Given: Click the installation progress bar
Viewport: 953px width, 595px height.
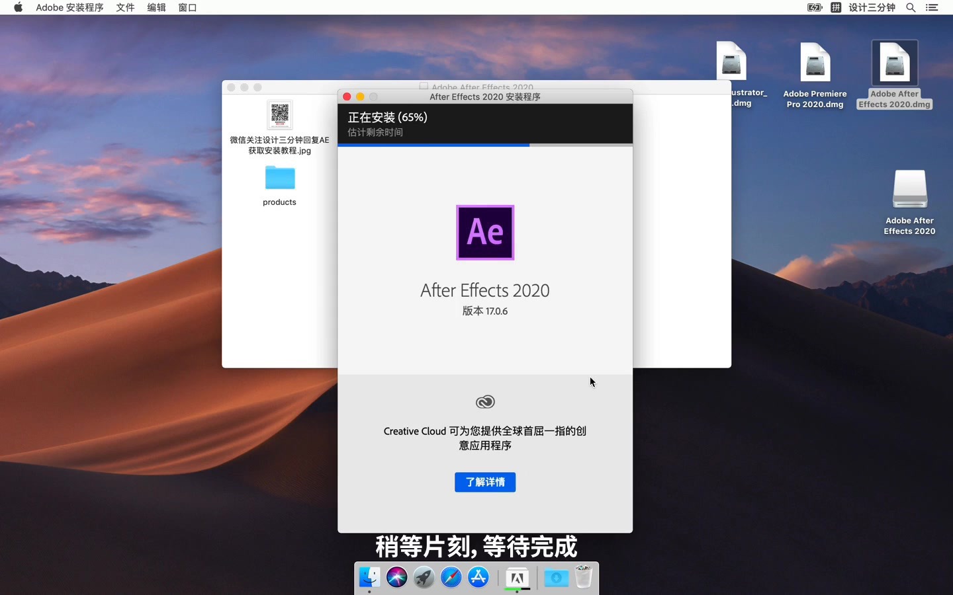Looking at the screenshot, I should tap(485, 145).
